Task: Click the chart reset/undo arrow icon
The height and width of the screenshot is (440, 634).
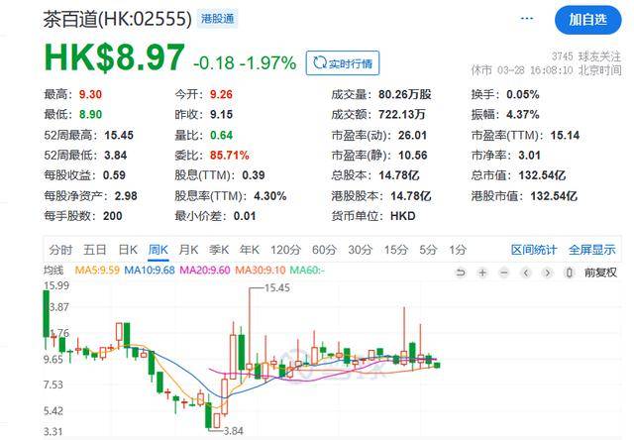Action: 460,273
